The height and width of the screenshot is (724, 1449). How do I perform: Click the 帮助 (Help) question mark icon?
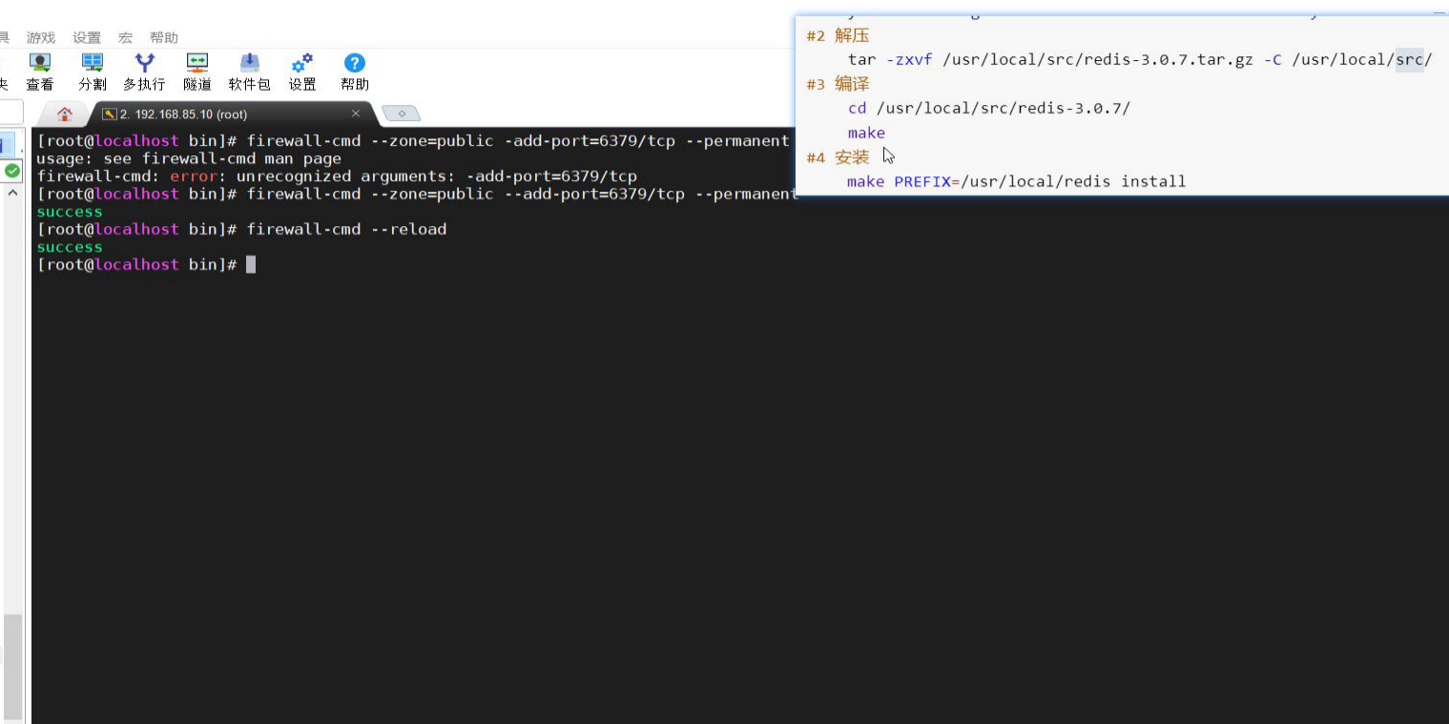pyautogui.click(x=355, y=72)
